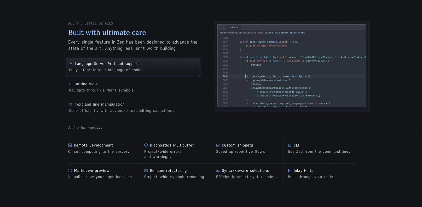Click 'InlayHintRefreshReason::SettingsChange(_)' line
422x207 pixels.
click(x=281, y=88)
